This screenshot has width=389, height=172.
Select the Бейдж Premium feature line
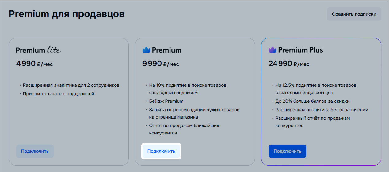click(166, 101)
